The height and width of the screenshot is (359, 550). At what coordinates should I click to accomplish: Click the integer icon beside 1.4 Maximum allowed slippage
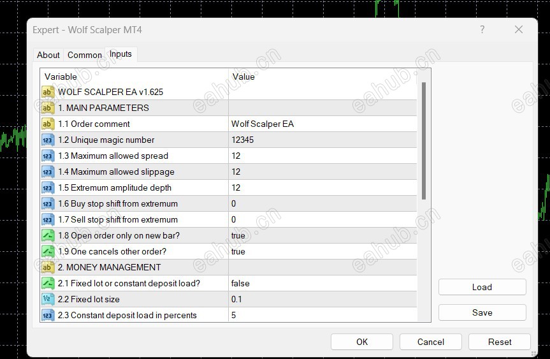click(48, 172)
